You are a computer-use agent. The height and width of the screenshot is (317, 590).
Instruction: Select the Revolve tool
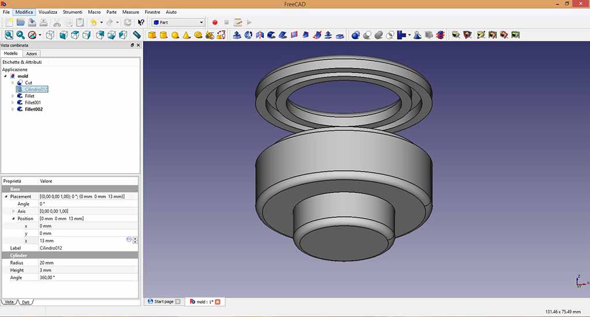(248, 35)
